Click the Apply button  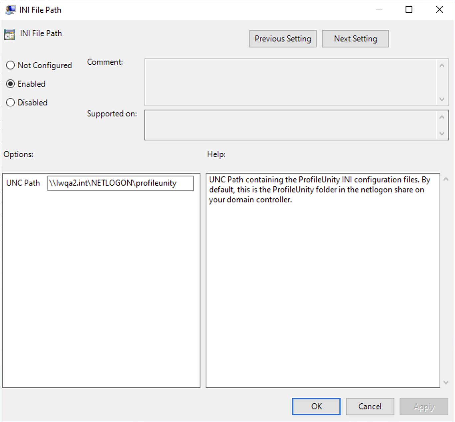(x=424, y=407)
